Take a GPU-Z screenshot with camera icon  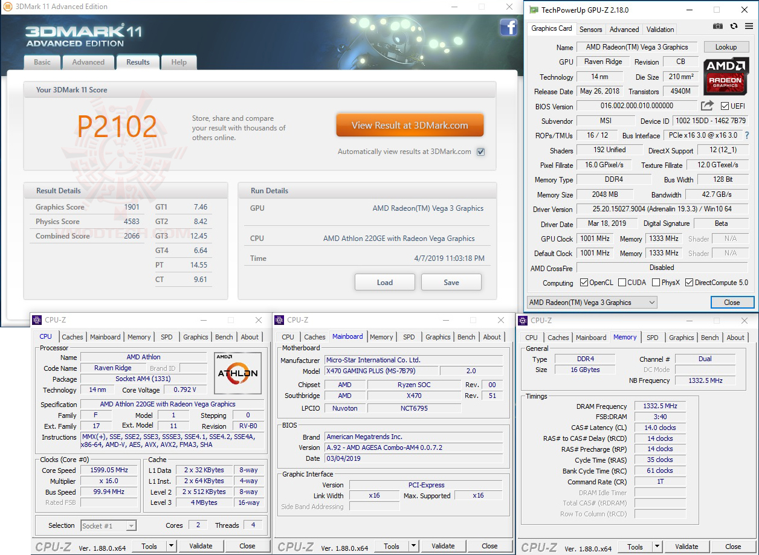pos(717,27)
